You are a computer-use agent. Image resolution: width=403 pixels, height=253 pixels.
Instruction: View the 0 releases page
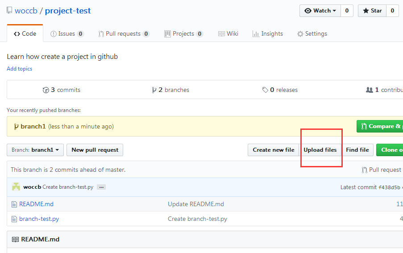coord(280,90)
